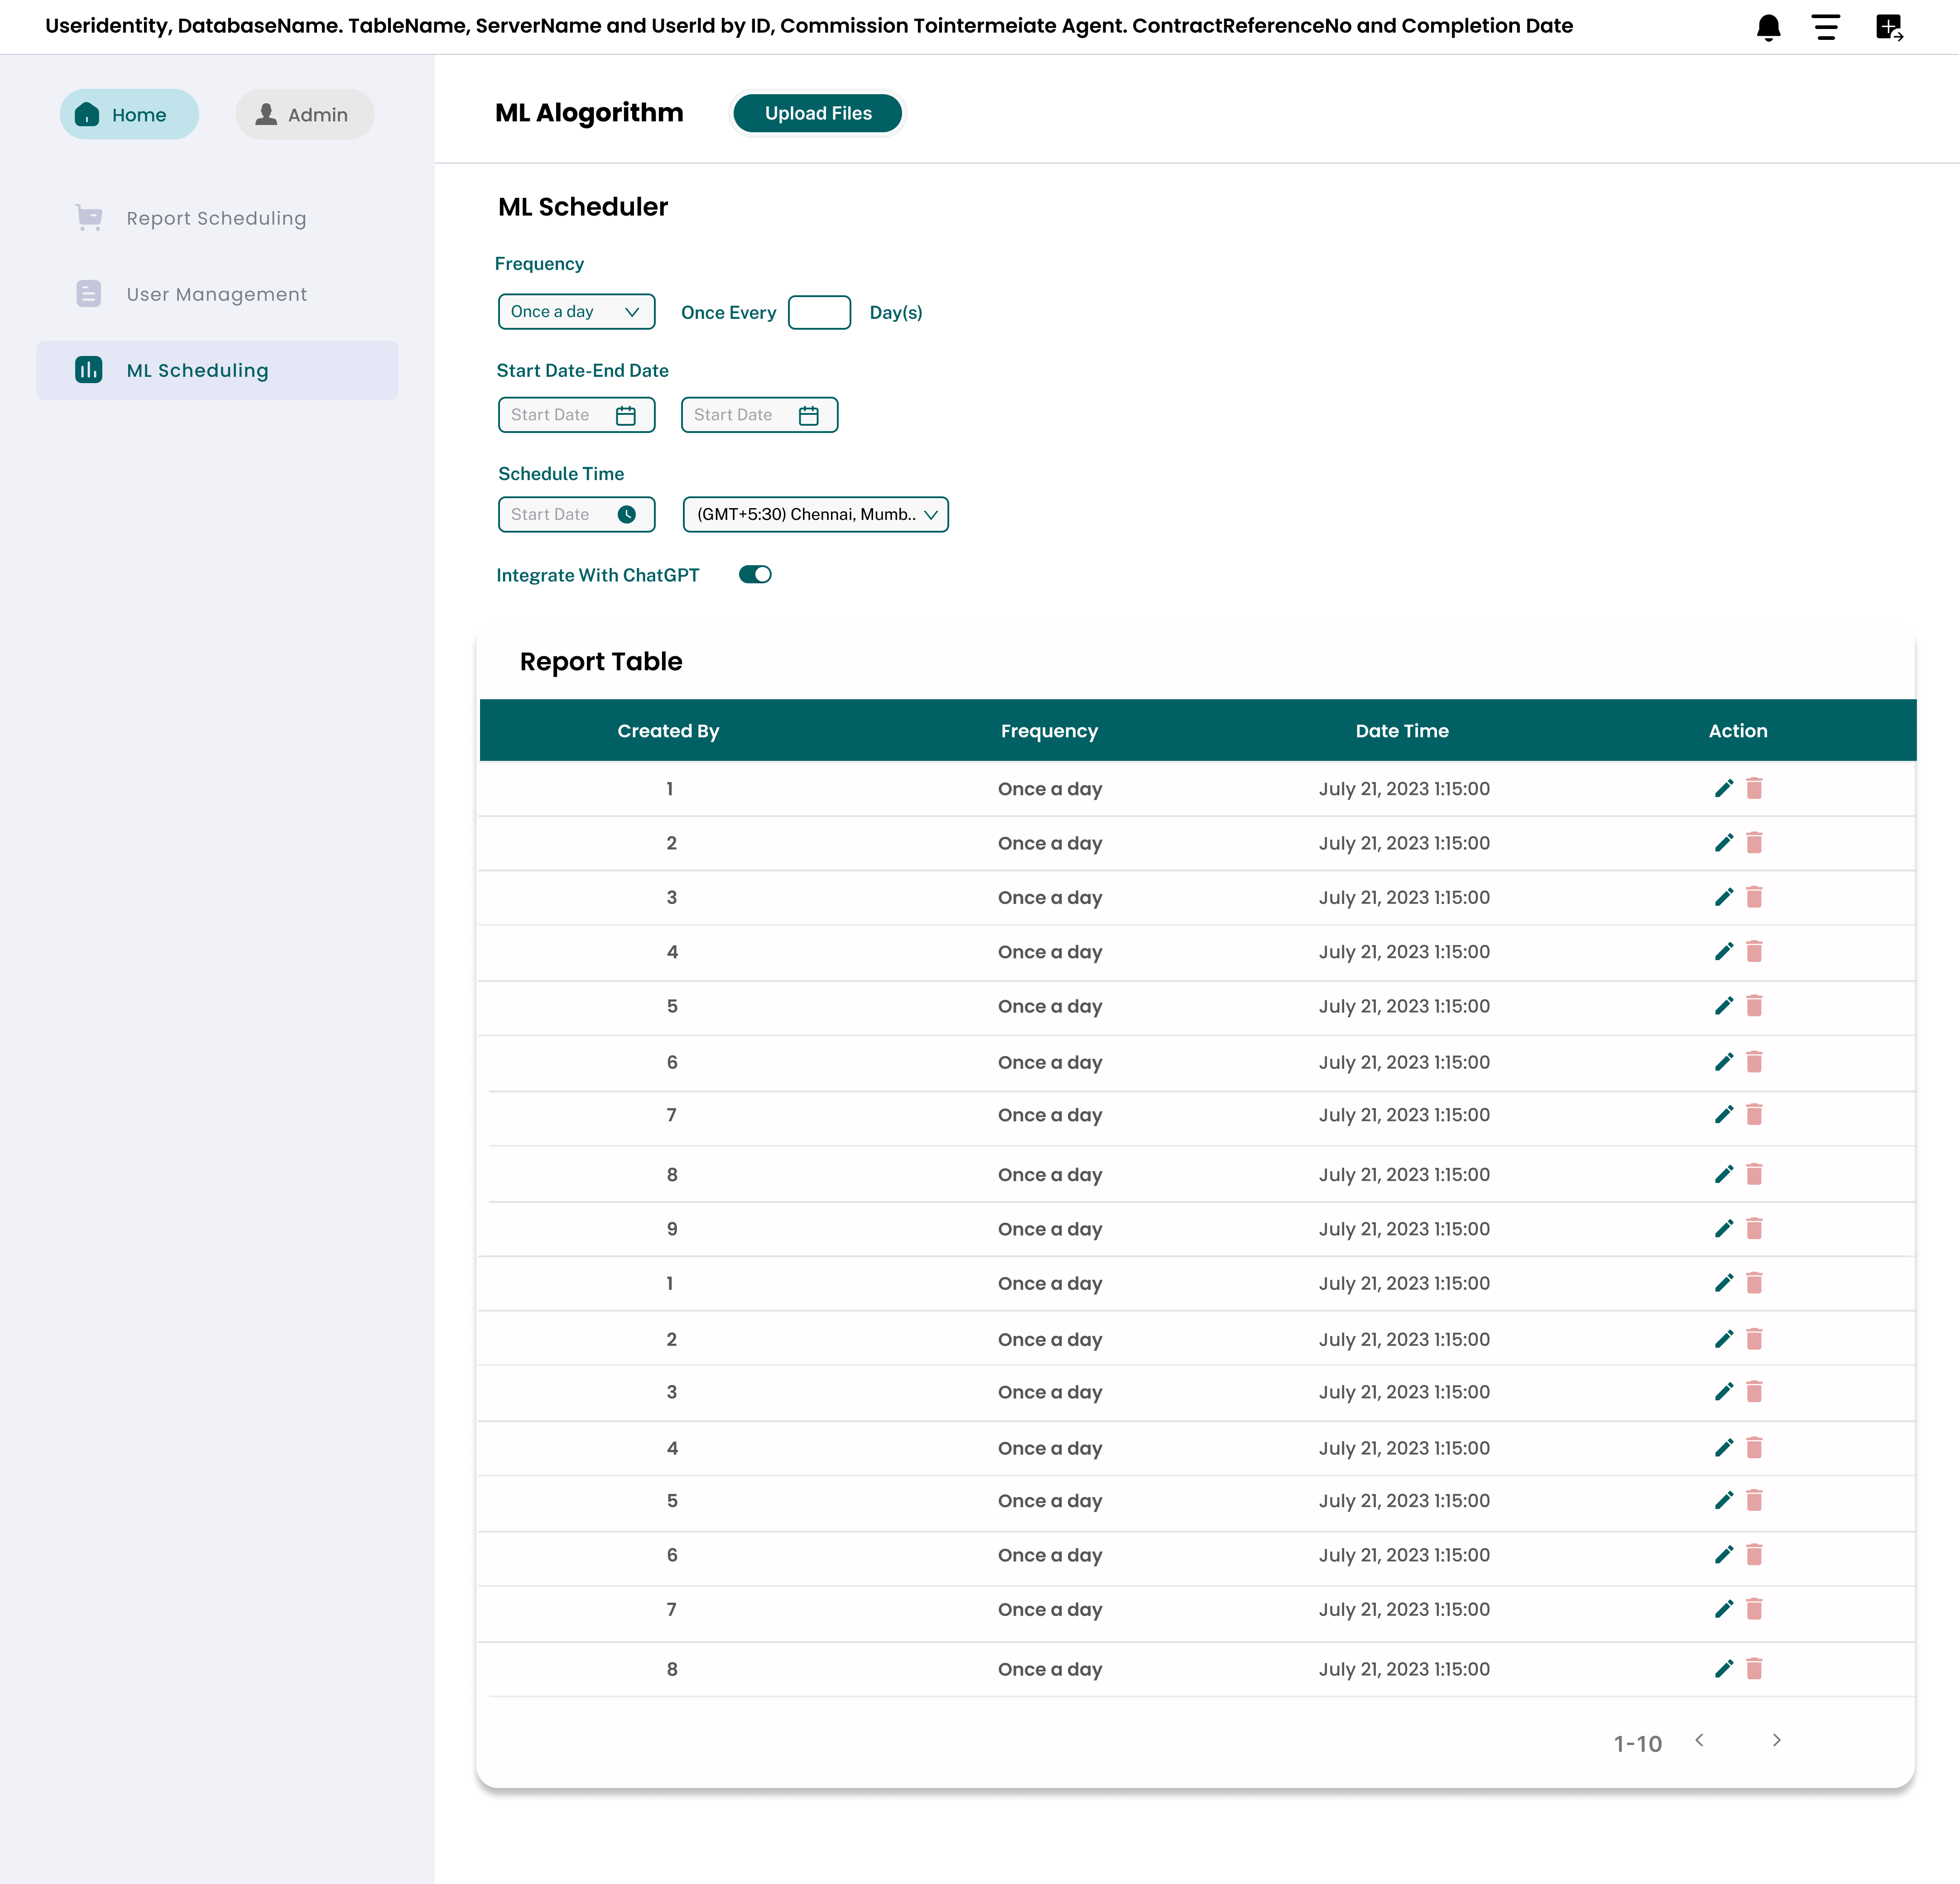This screenshot has width=1960, height=1884.
Task: Click the Schedule Time input field
Action: click(576, 514)
